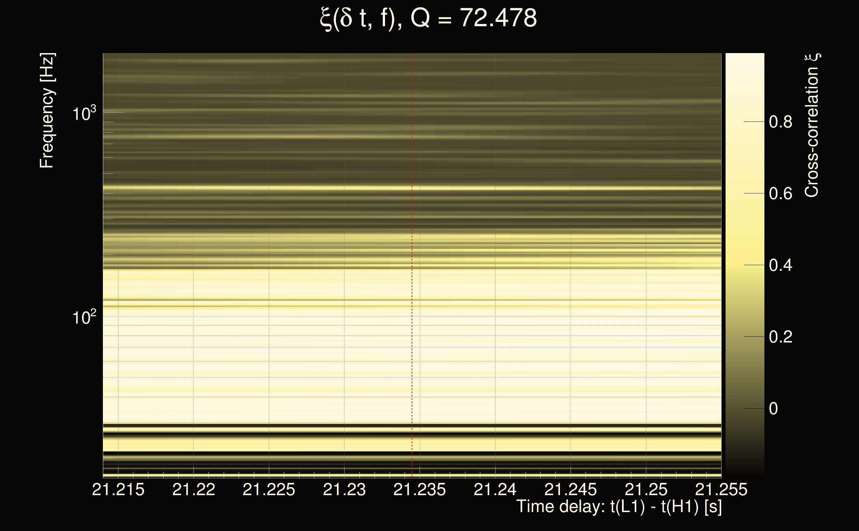The image size is (859, 531).
Task: Click the 0.2 label on the colorbar
Action: pyautogui.click(x=780, y=337)
